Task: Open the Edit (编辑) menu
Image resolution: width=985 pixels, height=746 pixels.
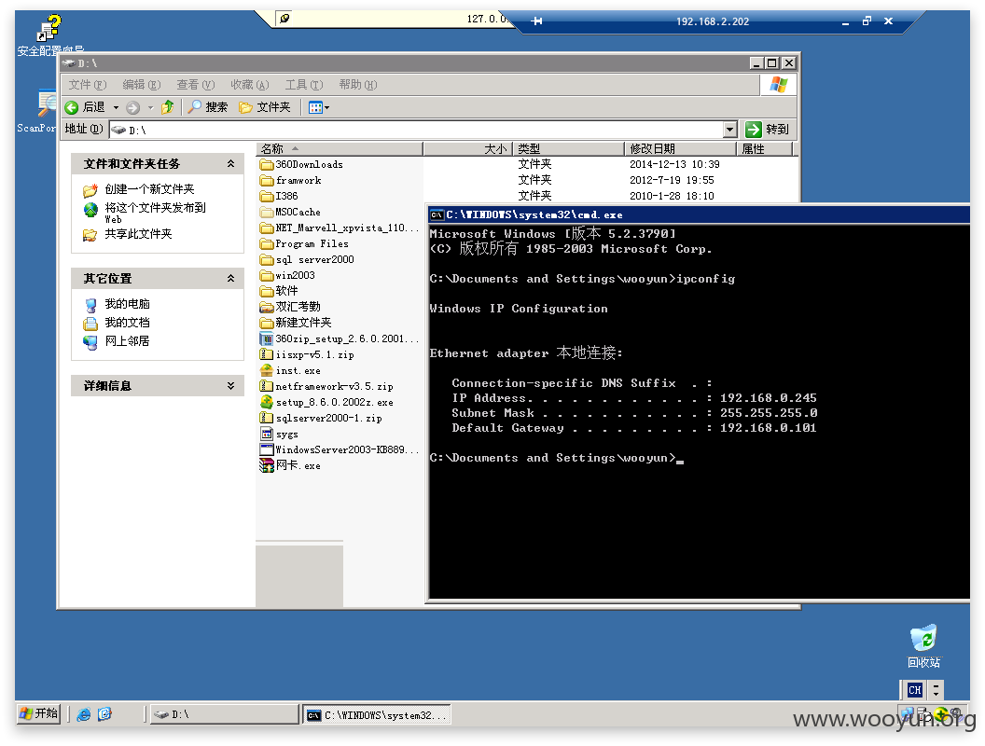Action: tap(142, 85)
